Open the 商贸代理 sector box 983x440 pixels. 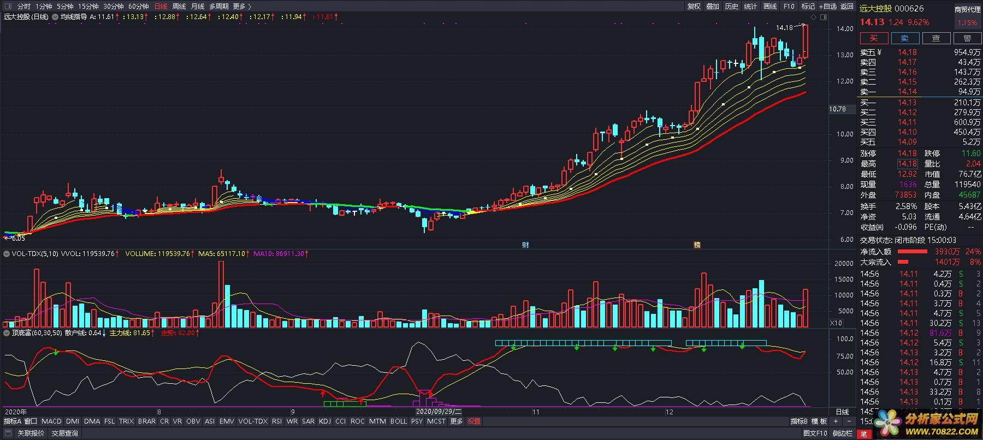tap(968, 16)
